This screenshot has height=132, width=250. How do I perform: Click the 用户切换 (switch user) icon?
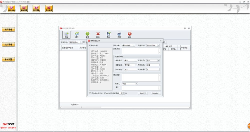click(11, 8)
